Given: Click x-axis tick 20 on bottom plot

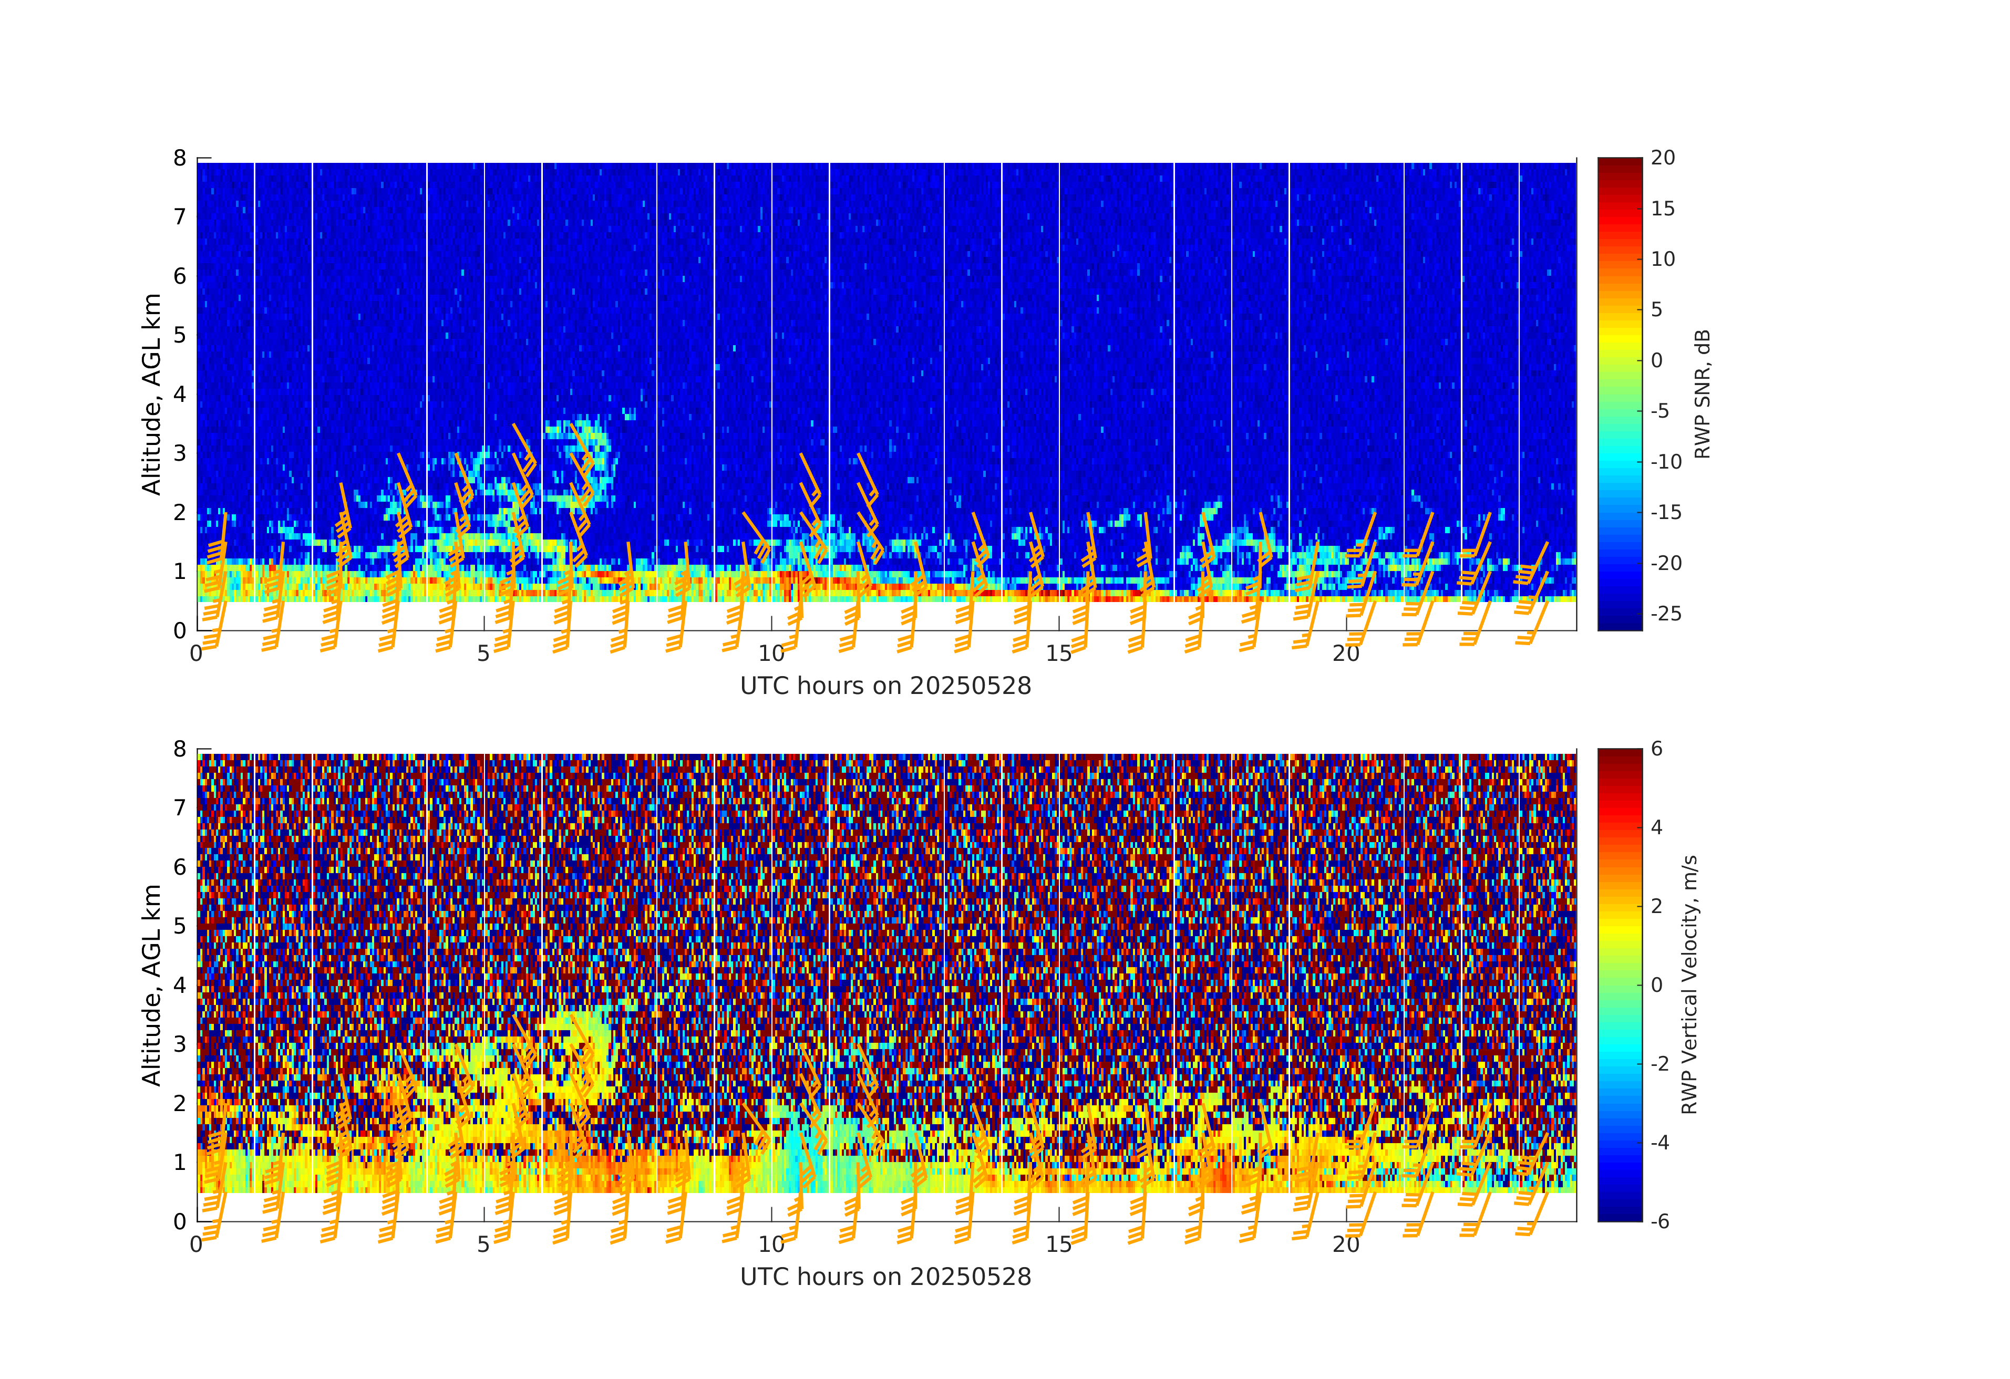Looking at the screenshot, I should tap(1346, 1245).
